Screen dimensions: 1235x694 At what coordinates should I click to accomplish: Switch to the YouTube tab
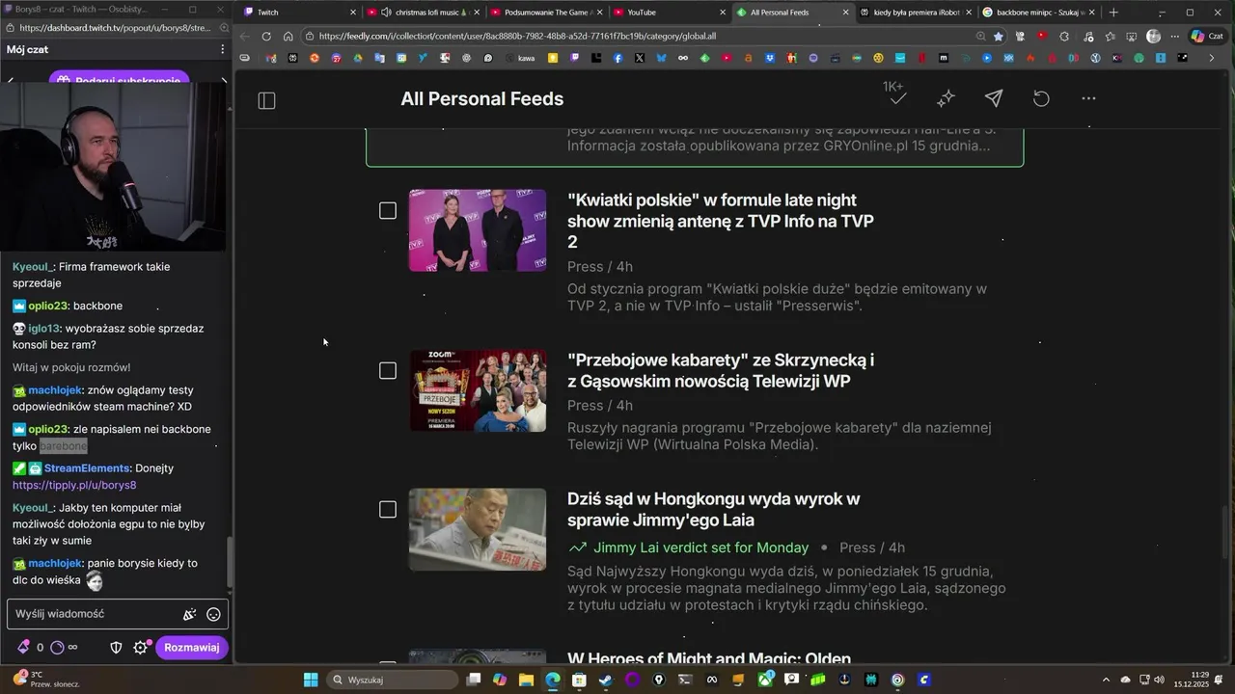click(x=670, y=13)
